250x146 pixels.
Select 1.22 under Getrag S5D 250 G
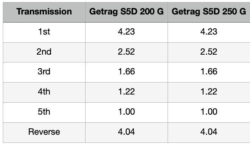(209, 92)
